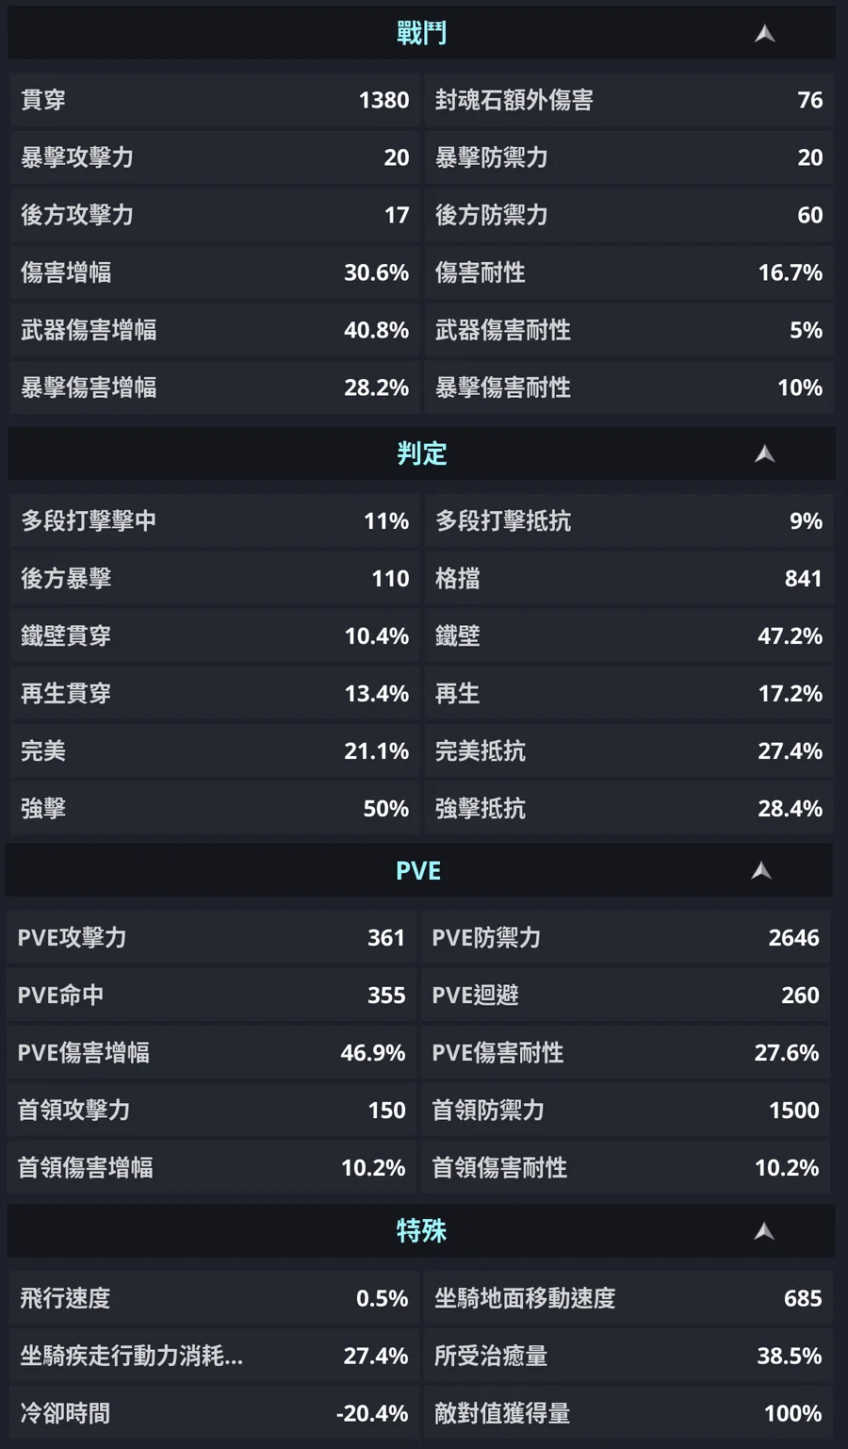Select the 封魂石額外傷害 stat row
848x1449 pixels.
pyautogui.click(x=628, y=100)
